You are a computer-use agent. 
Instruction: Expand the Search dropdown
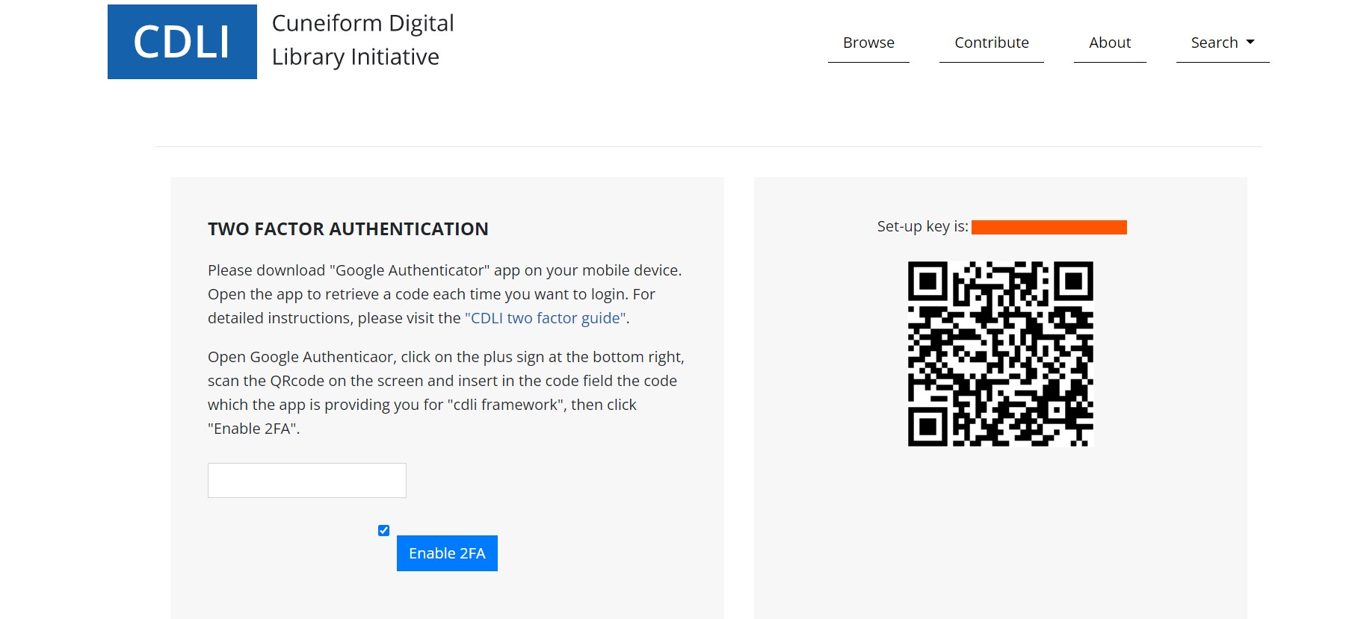[1223, 43]
